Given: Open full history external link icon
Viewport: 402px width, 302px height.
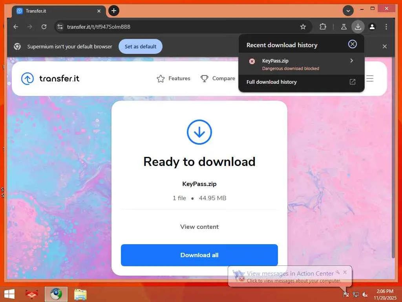Looking at the screenshot, I should click(353, 82).
